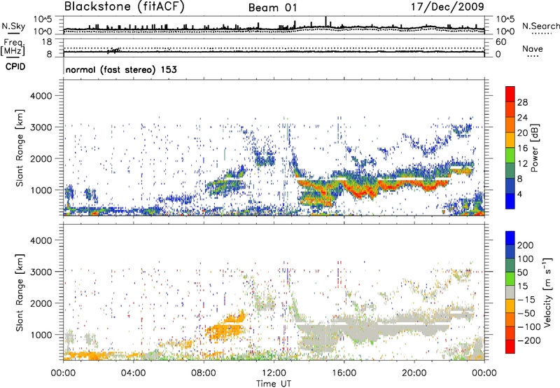This screenshot has height=388, width=560.
Task: Click the '60' tick on Nave axis
Action: tap(500, 42)
